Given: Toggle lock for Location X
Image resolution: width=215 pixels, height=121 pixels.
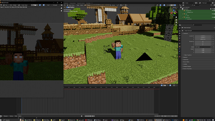Looking at the screenshot, I should coord(212,36).
